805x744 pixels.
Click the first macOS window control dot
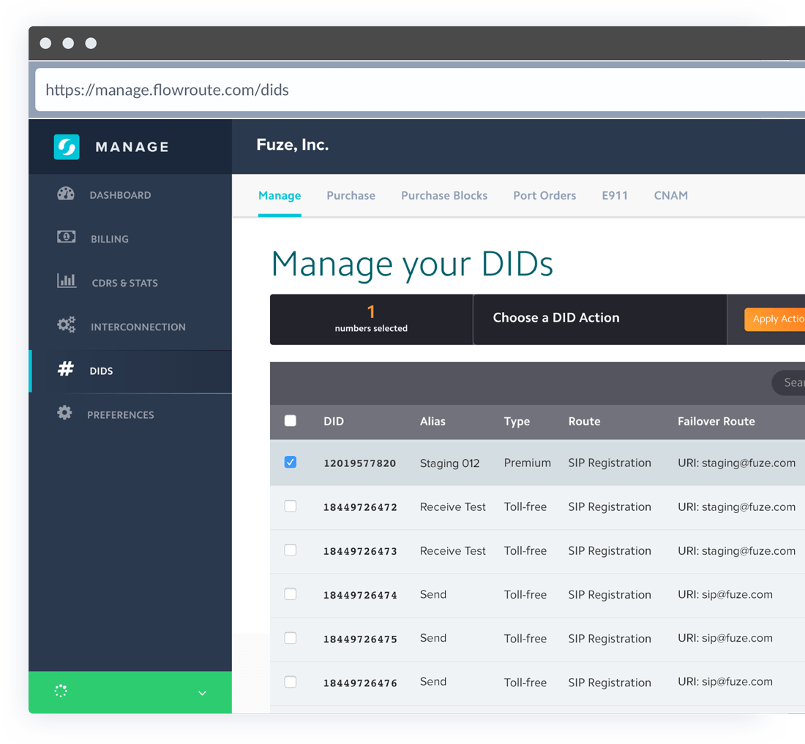coord(45,43)
